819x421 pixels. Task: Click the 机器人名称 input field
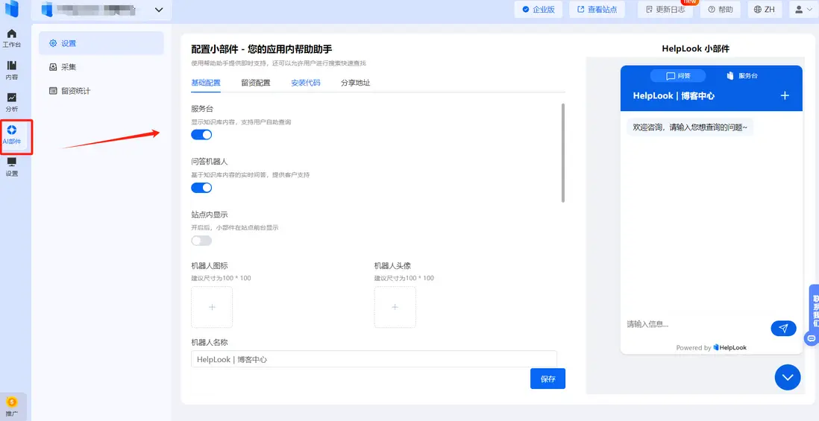pos(374,359)
